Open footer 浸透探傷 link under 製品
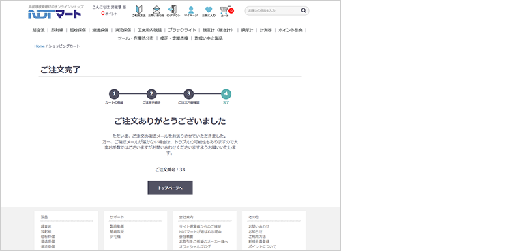The height and width of the screenshot is (251, 532). click(x=48, y=241)
